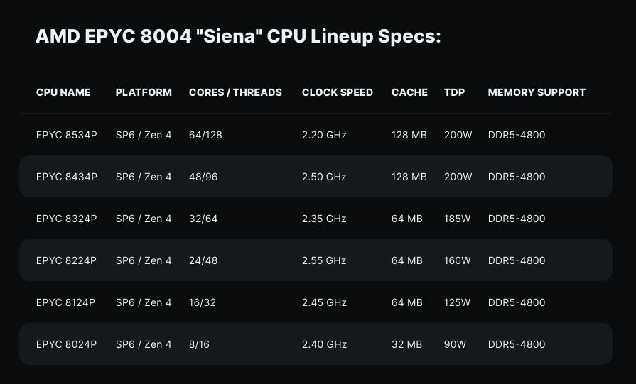Click the EPYC 8324P CPU name
This screenshot has width=636, height=384.
66,219
